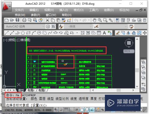Open the AutoCAD application menu button
This screenshot has width=149, height=114.
[7, 7]
